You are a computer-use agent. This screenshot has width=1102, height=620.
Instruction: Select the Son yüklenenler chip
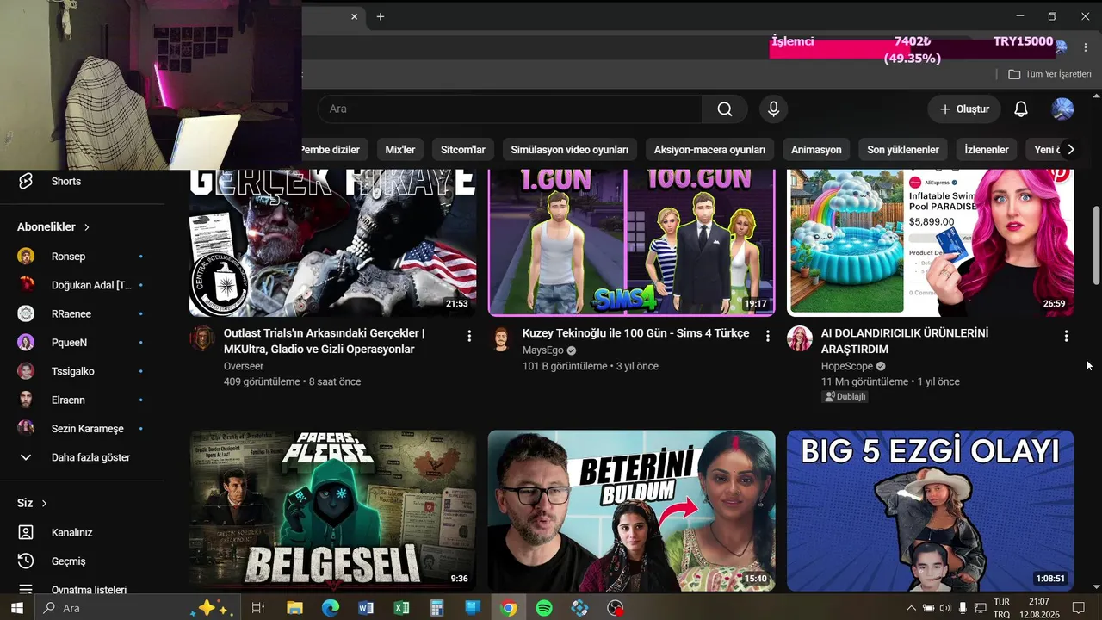(903, 150)
